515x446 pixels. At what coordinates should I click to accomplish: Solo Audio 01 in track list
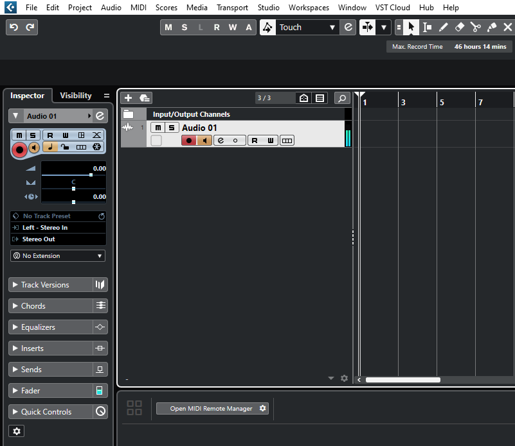(172, 128)
